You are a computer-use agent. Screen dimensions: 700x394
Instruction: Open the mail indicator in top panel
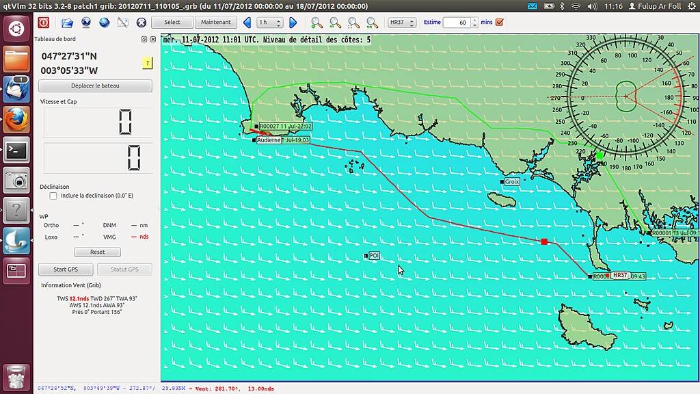click(533, 6)
